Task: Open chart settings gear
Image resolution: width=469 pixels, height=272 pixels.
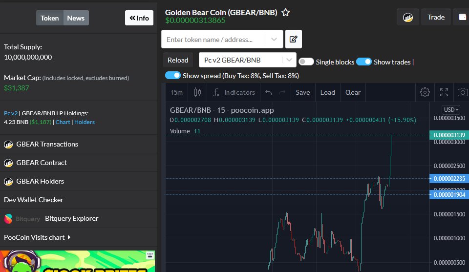Action: [x=425, y=92]
